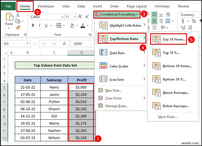Click the Insert Function fx icon
202x146 pixels.
click(x=64, y=44)
